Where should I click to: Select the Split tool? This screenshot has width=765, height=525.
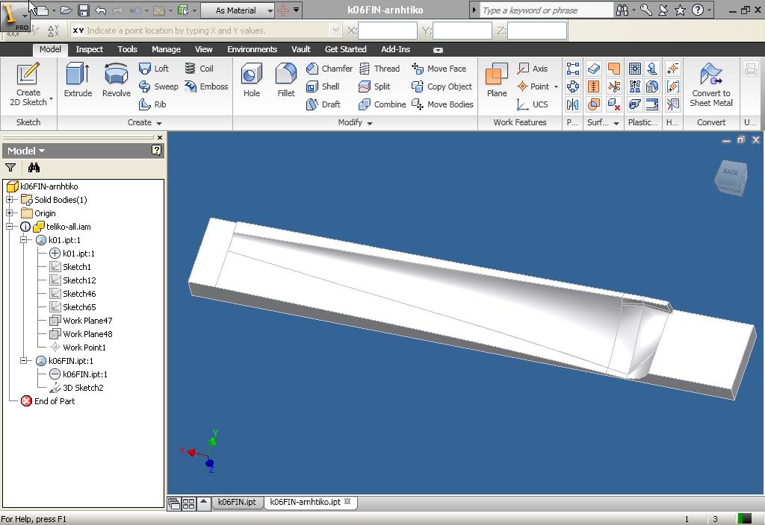click(374, 87)
